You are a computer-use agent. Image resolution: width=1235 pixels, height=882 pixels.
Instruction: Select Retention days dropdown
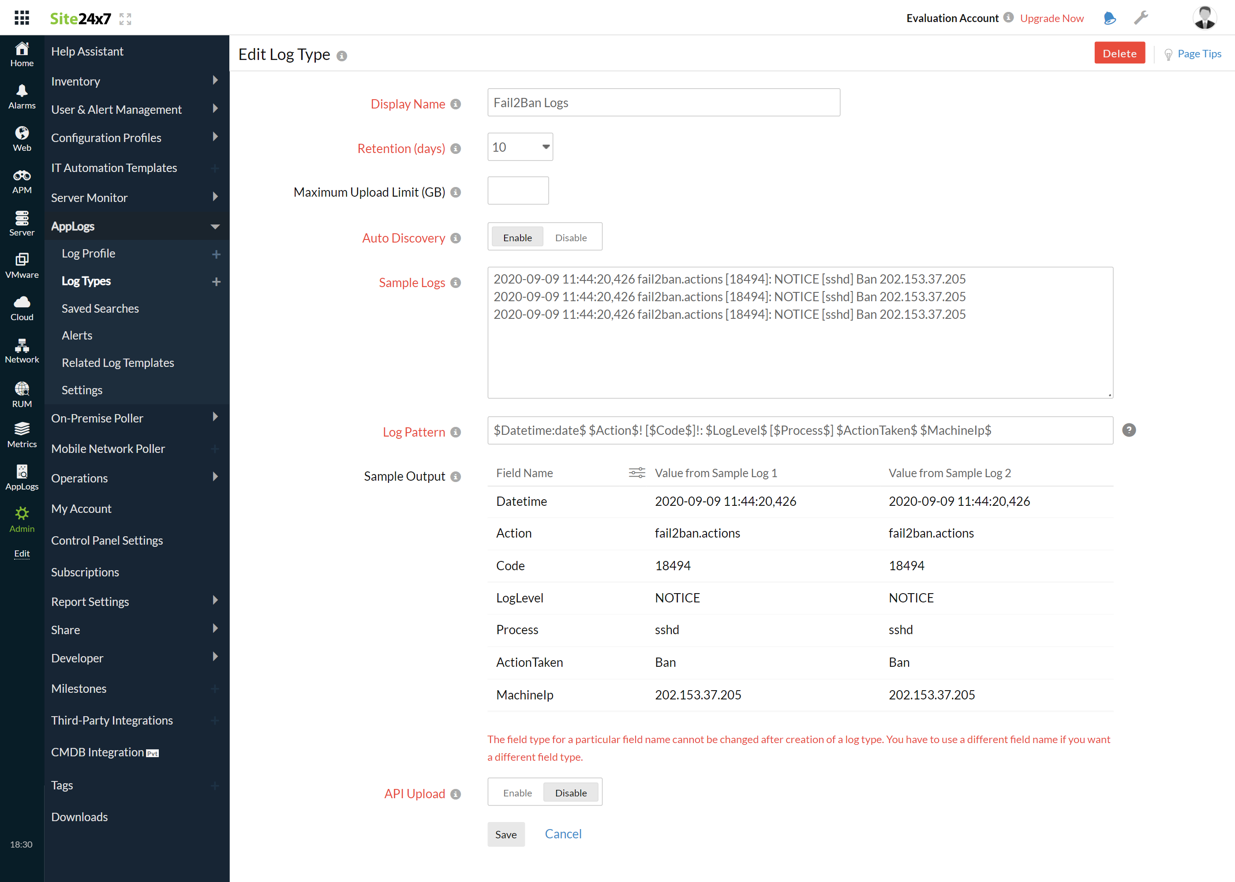518,146
